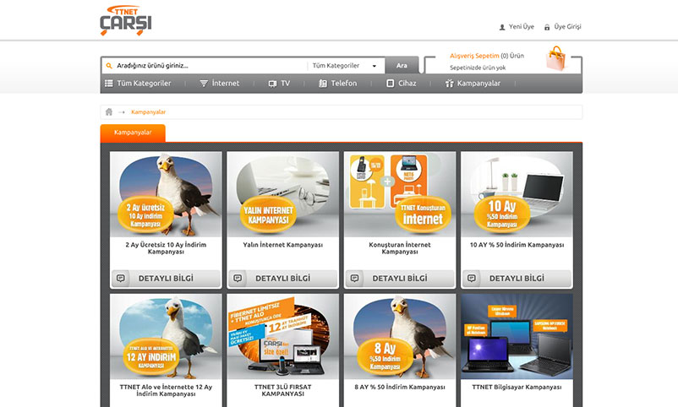Open the İnternet menu item
Viewport: 678px width, 407px height.
click(220, 84)
